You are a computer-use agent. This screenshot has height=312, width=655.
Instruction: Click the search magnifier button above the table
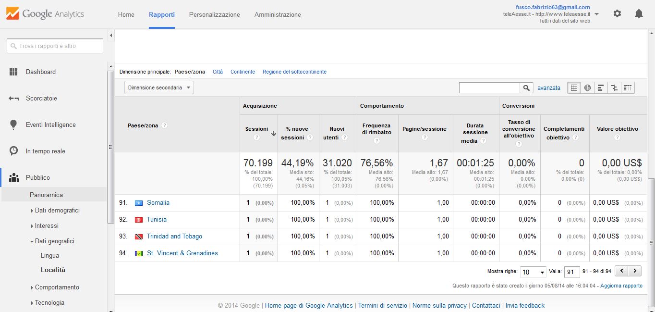(x=527, y=88)
